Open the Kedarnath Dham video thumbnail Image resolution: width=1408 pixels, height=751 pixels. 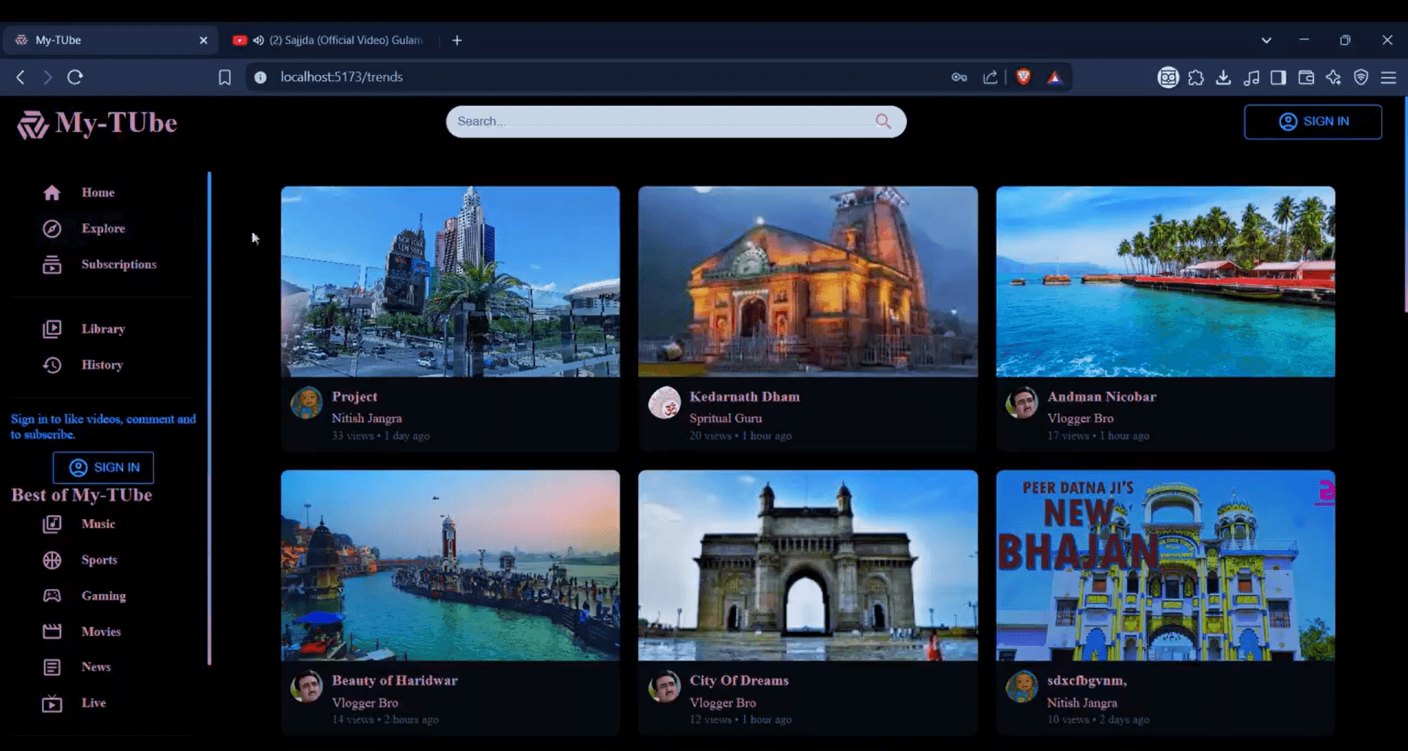[808, 281]
